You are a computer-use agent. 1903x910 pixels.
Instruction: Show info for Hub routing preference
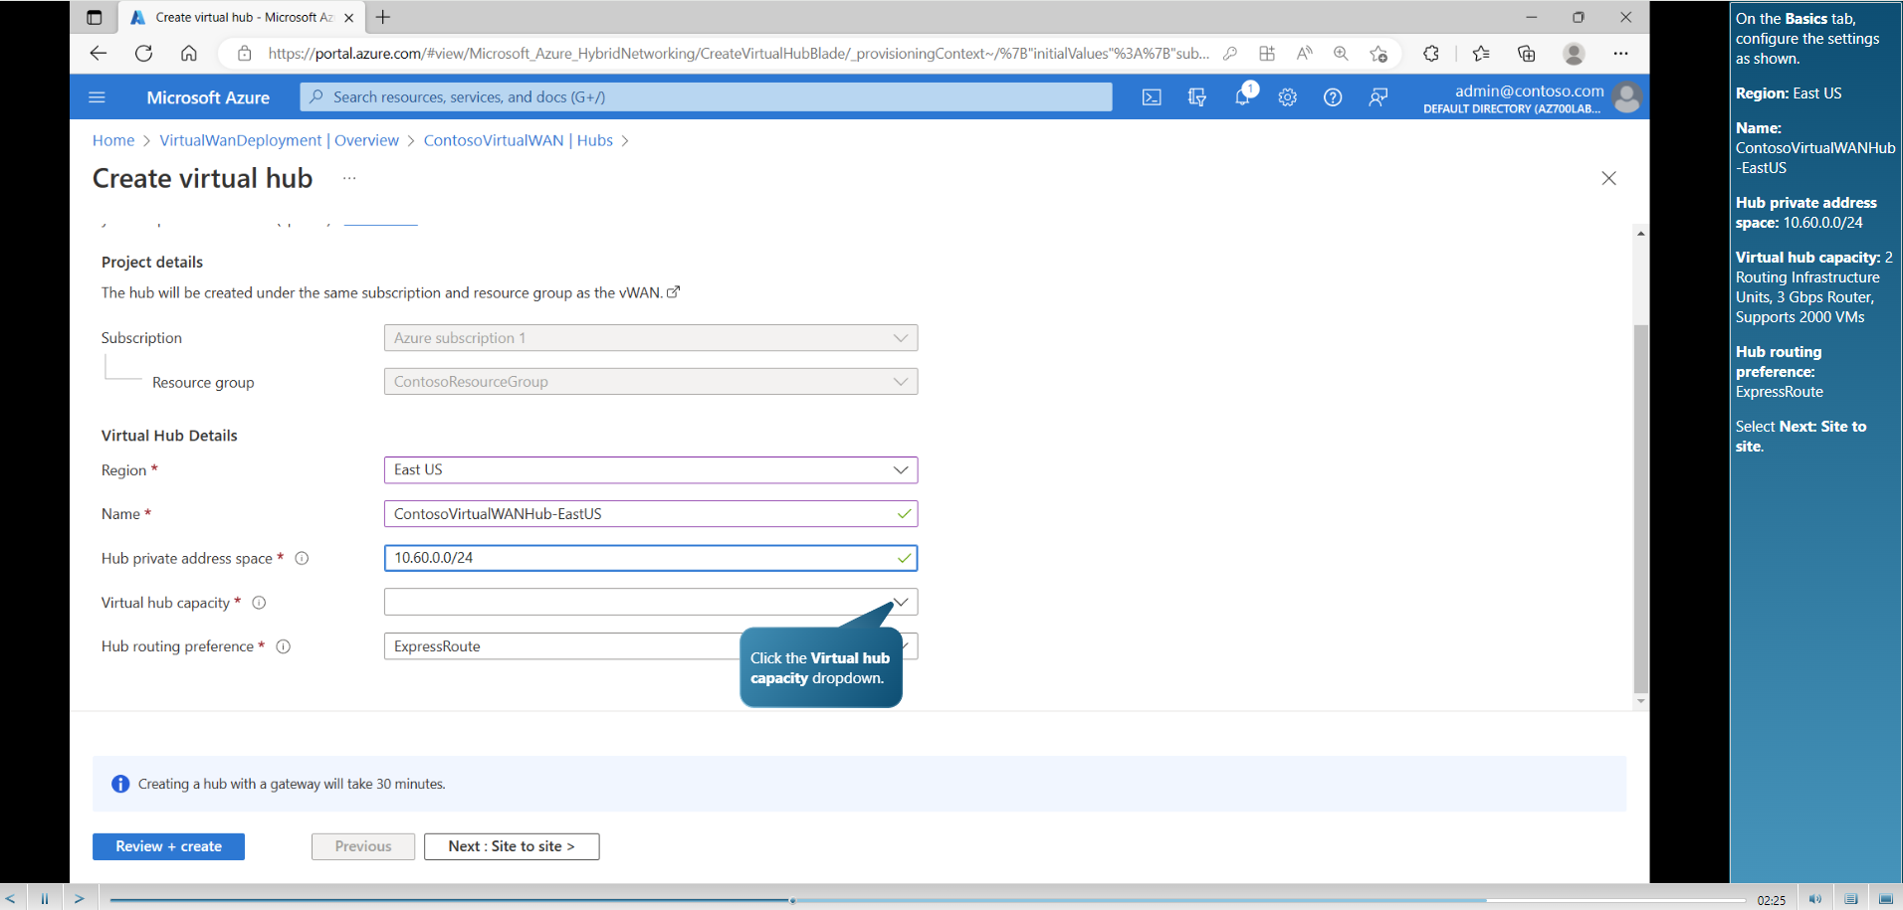coord(283,646)
